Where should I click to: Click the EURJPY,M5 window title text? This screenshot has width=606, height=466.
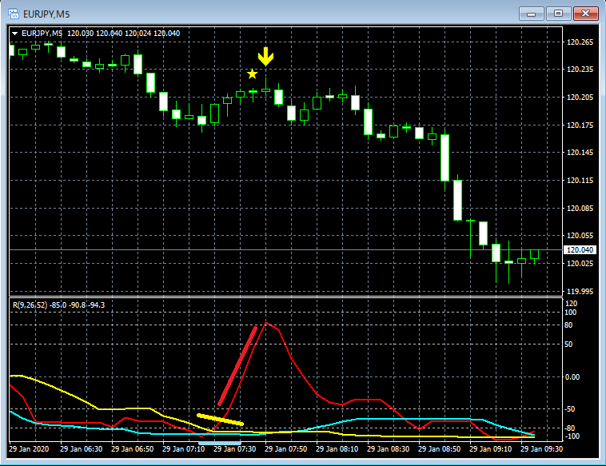click(x=46, y=14)
